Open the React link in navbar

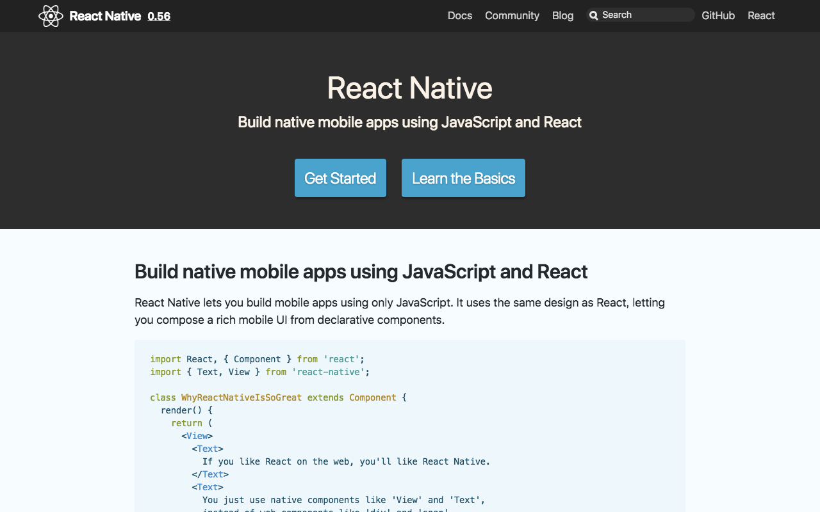coord(761,15)
